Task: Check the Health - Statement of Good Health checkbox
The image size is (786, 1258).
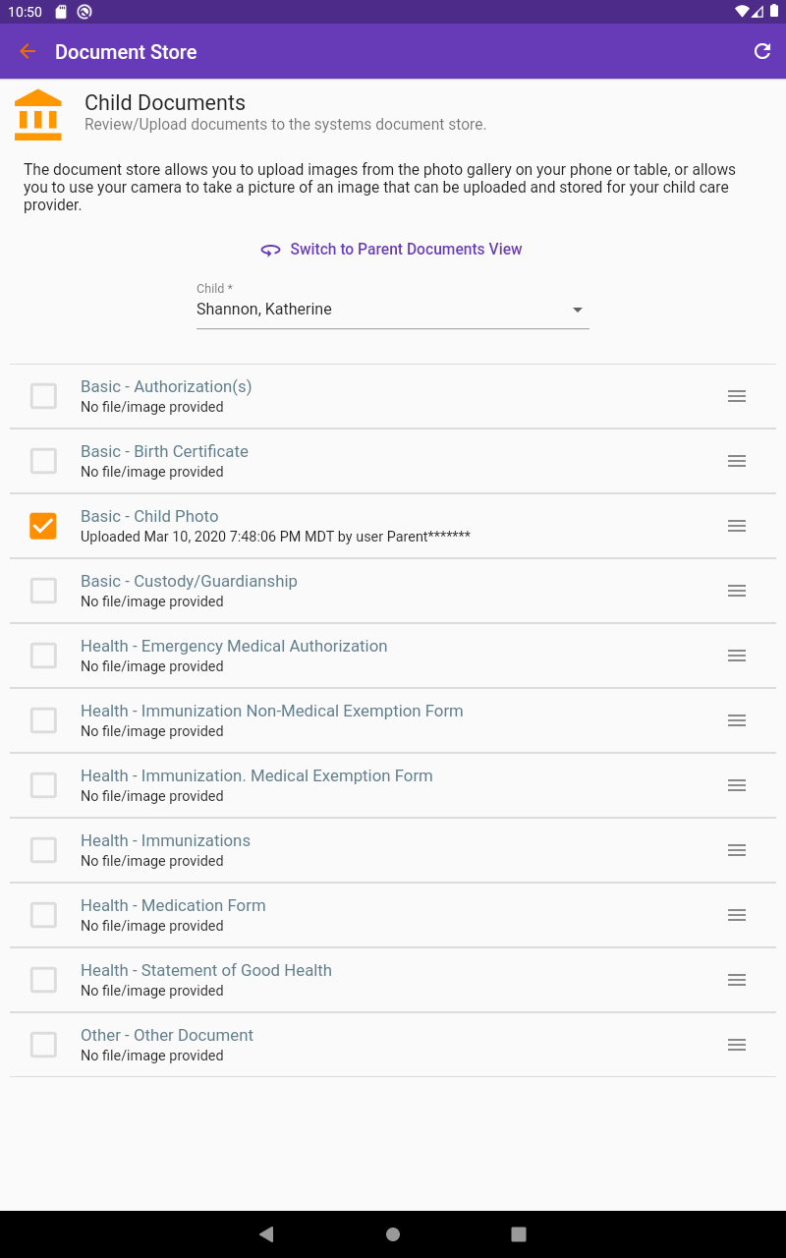Action: pyautogui.click(x=43, y=980)
